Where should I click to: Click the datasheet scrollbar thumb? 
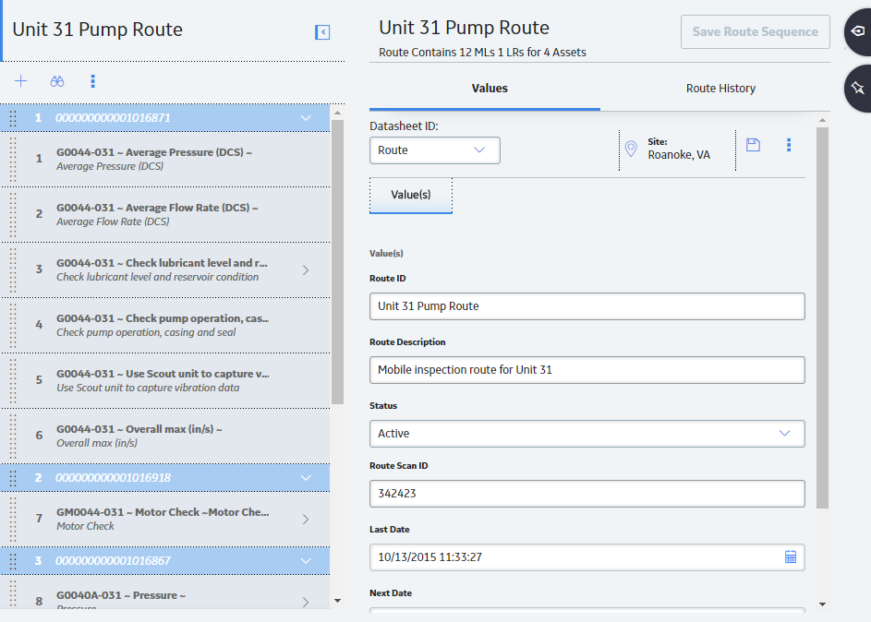click(823, 318)
